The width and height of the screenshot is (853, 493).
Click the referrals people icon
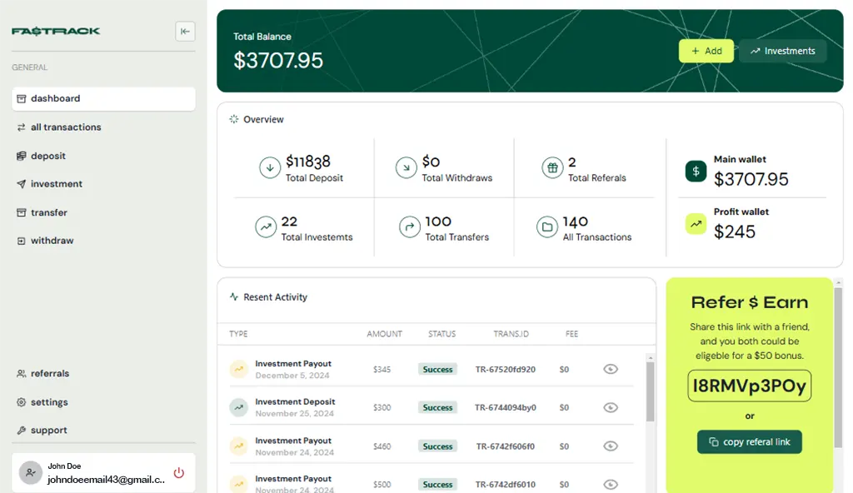pos(21,373)
